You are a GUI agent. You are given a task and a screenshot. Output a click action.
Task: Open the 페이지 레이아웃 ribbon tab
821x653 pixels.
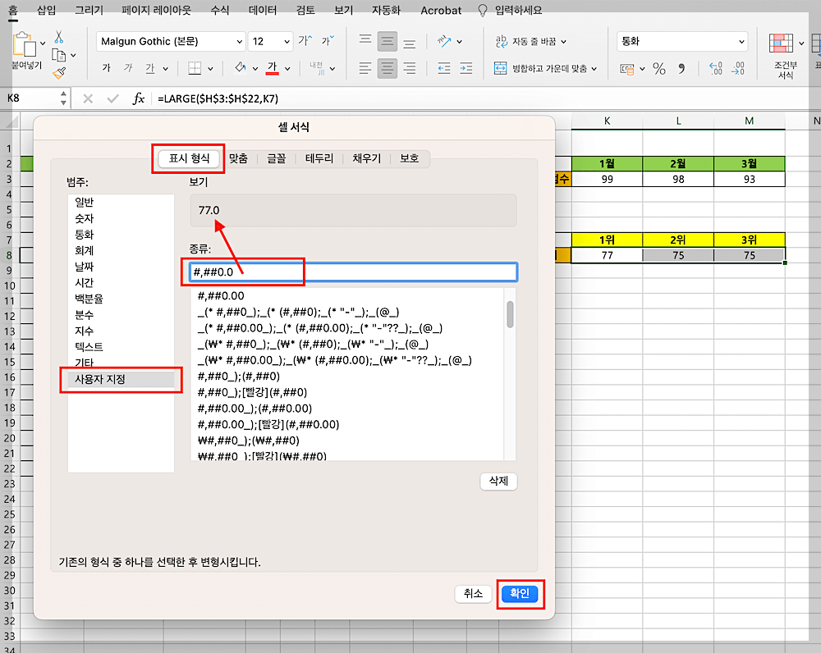point(157,10)
